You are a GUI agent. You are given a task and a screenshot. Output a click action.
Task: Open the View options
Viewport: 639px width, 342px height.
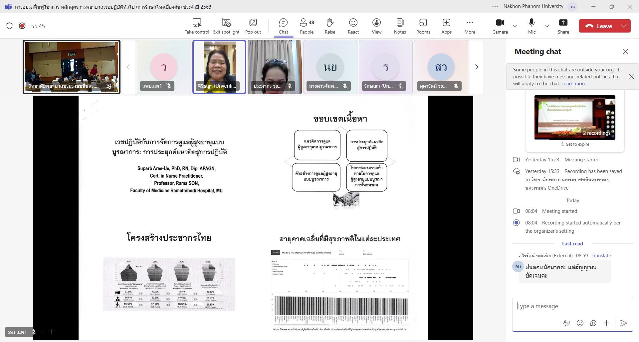coord(376,26)
